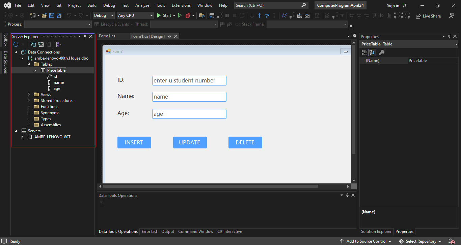Viewport: 461px width, 245px height.
Task: Click the Hot Reload flame icon
Action: 188,15
